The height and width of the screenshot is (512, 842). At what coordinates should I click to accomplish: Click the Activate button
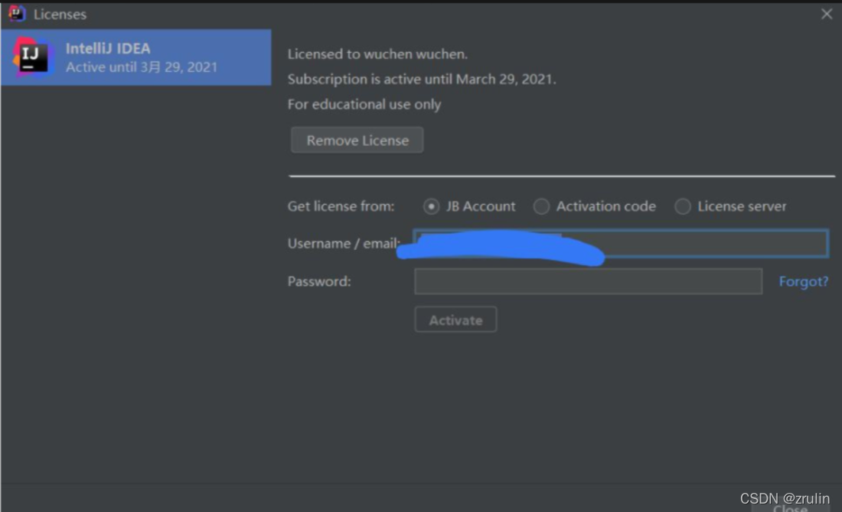point(455,320)
